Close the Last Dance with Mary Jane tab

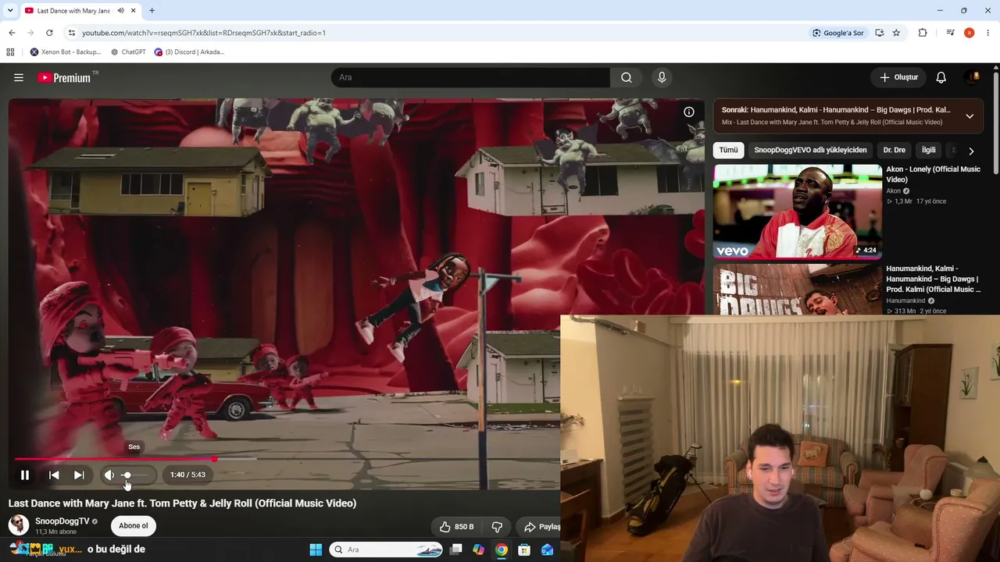tap(134, 11)
